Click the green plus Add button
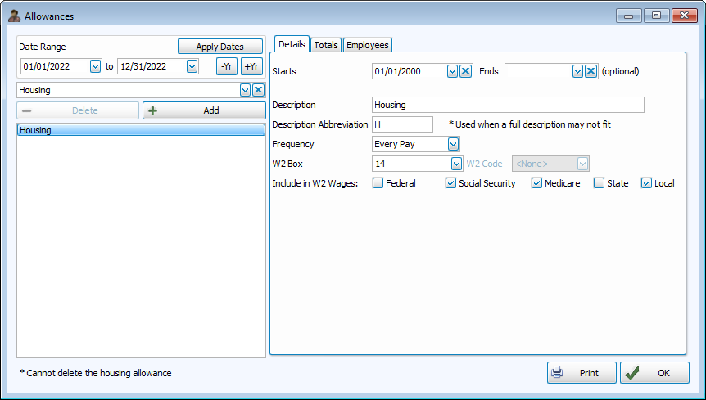The width and height of the screenshot is (706, 400). (x=204, y=110)
